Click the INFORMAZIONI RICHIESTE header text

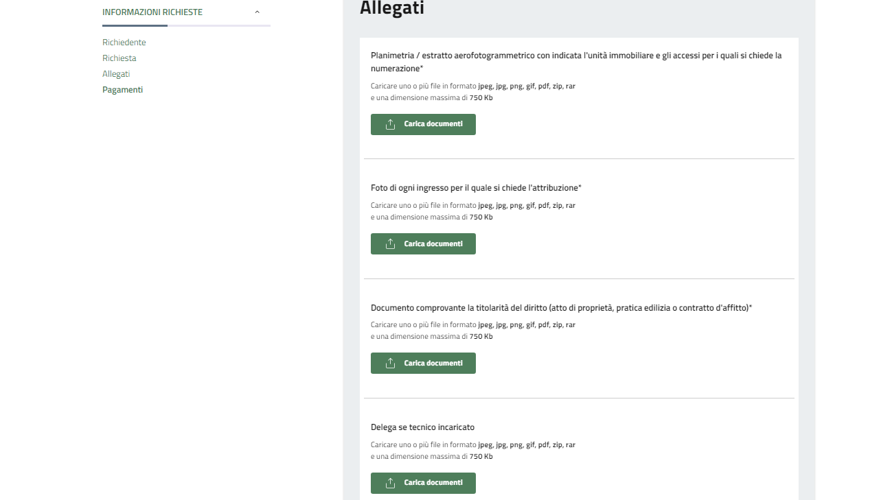click(x=152, y=12)
